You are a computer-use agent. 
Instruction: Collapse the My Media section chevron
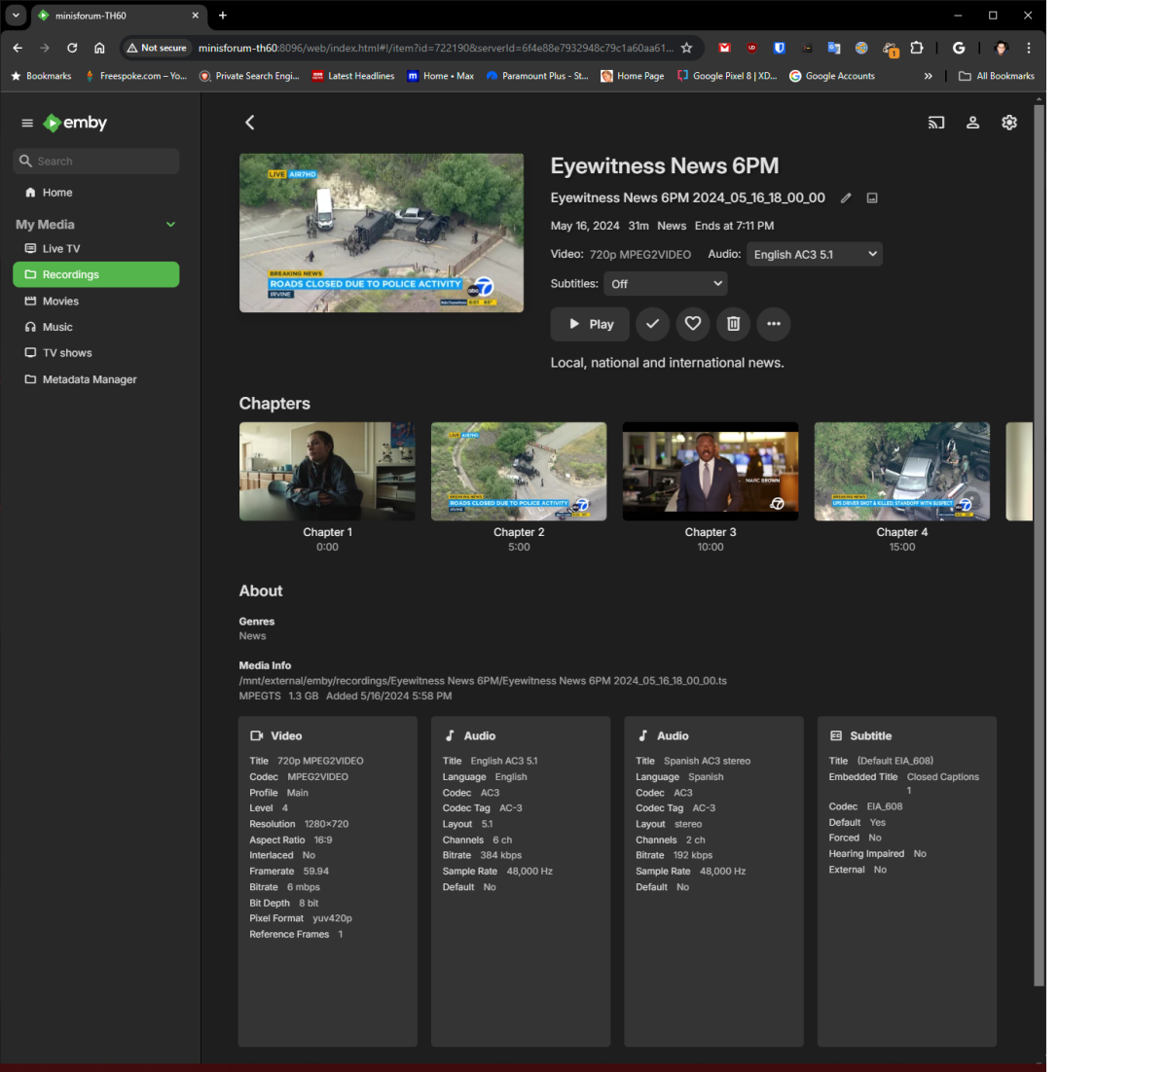click(x=171, y=225)
